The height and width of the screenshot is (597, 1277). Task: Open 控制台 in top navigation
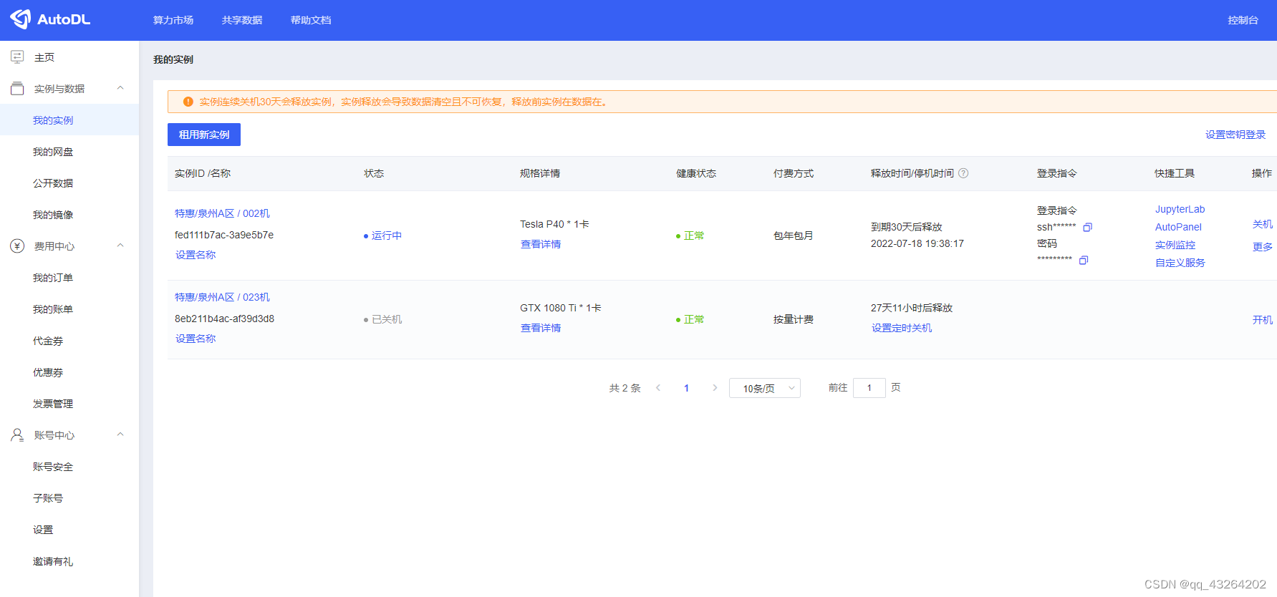(1243, 20)
